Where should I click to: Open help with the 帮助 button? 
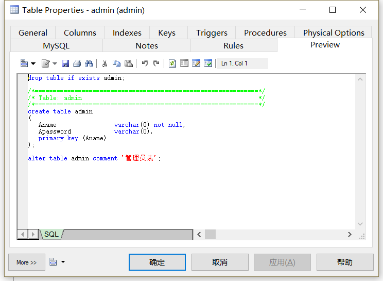[345, 262]
